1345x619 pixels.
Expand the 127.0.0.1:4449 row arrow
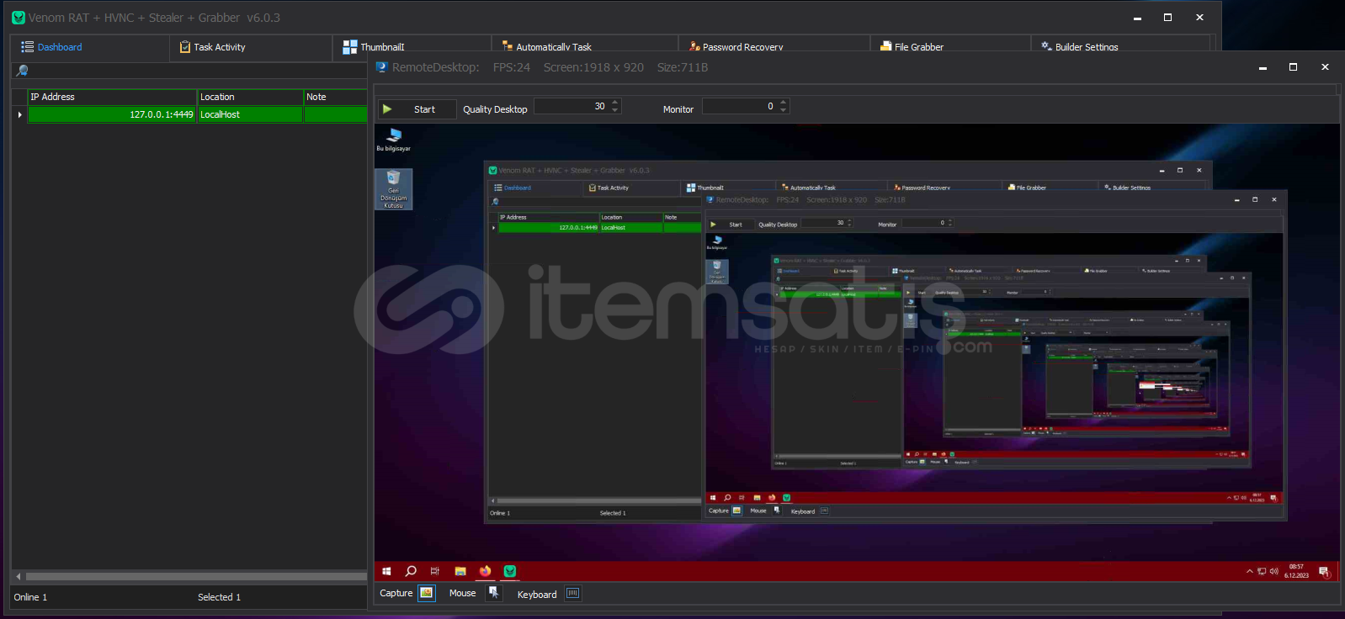tap(19, 114)
